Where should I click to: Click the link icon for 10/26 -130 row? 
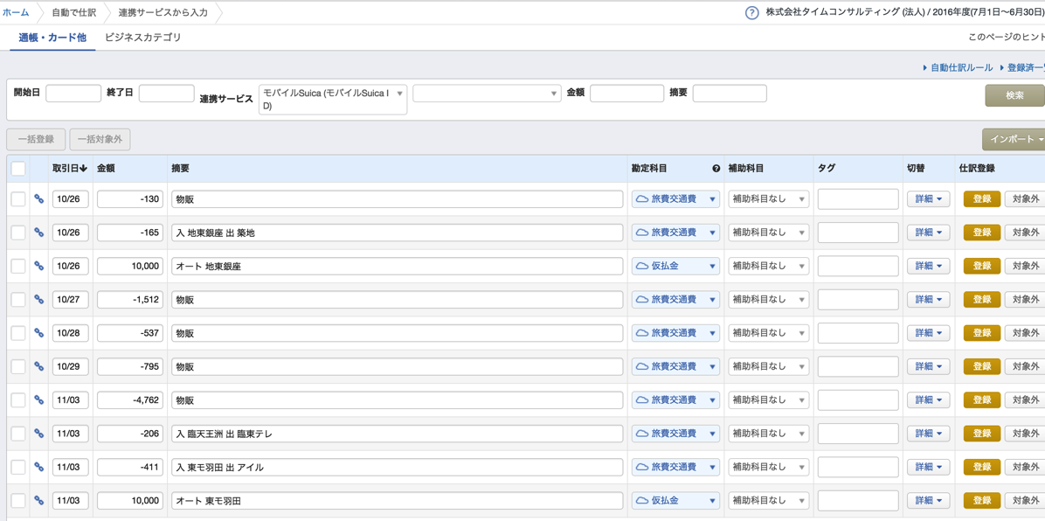(38, 198)
